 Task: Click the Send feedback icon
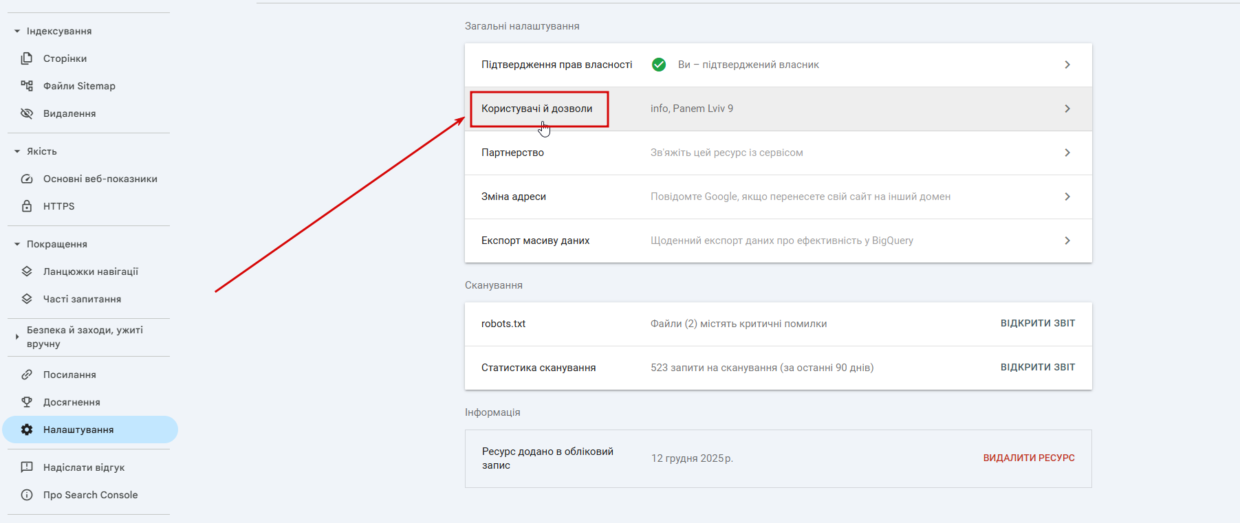click(27, 467)
